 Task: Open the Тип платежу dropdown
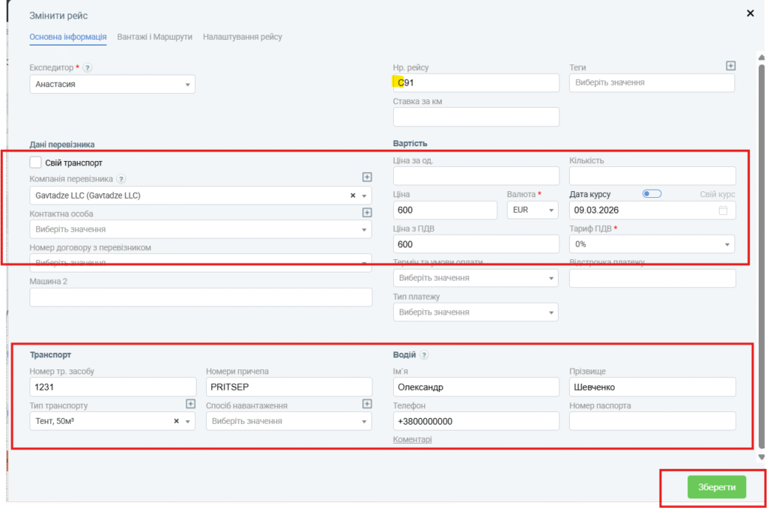pos(476,312)
